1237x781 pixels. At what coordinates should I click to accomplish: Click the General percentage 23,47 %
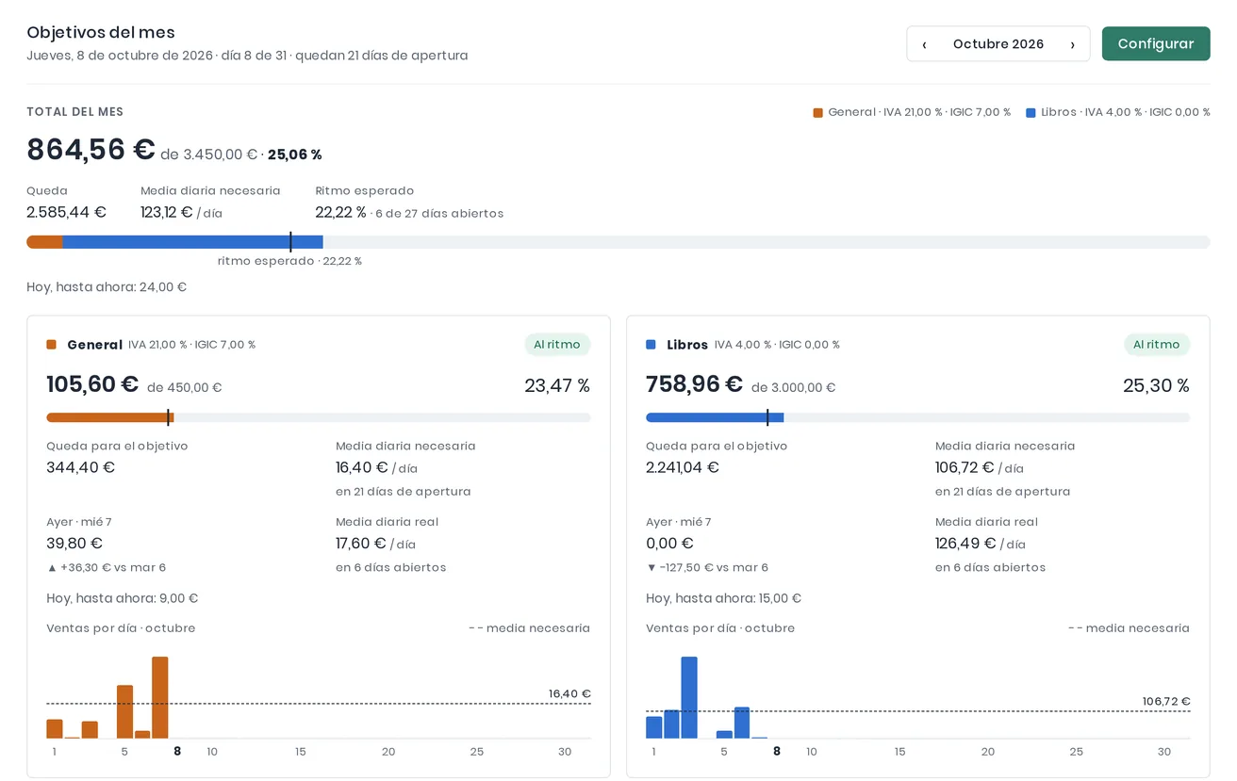pos(557,385)
